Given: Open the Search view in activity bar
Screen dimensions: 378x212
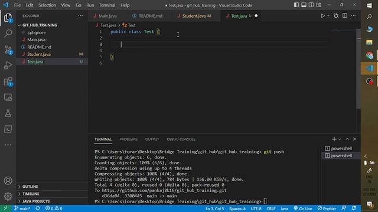Looking at the screenshot, I should coord(8,33).
